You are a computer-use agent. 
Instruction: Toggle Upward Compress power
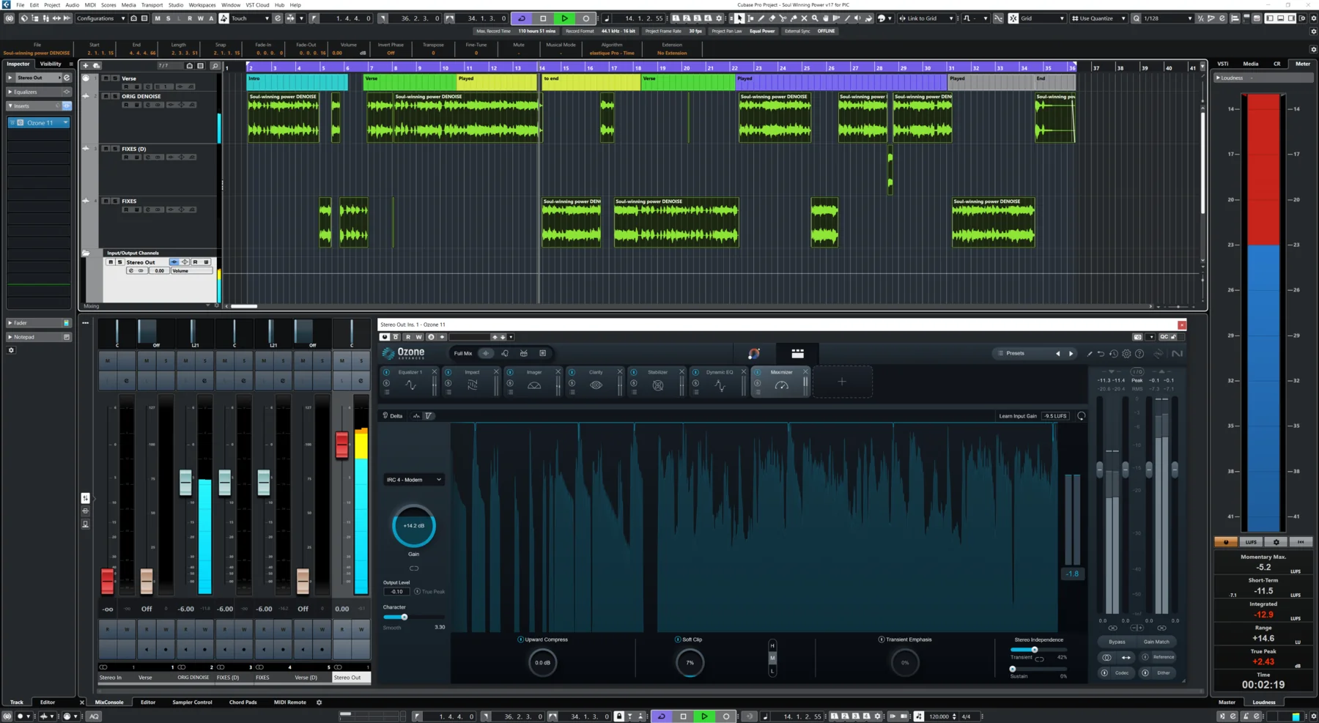point(520,639)
